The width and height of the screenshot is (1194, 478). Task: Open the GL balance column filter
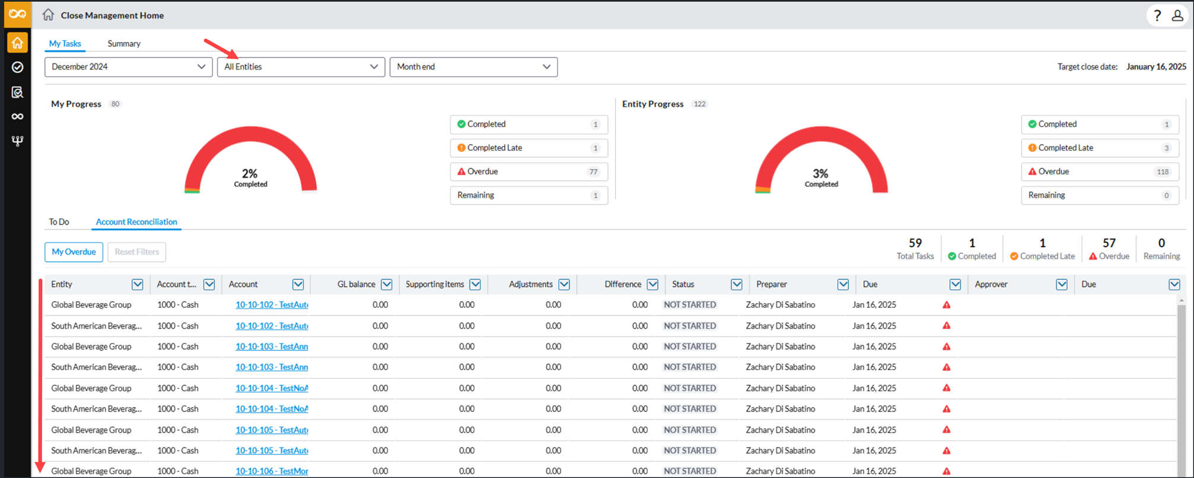387,285
